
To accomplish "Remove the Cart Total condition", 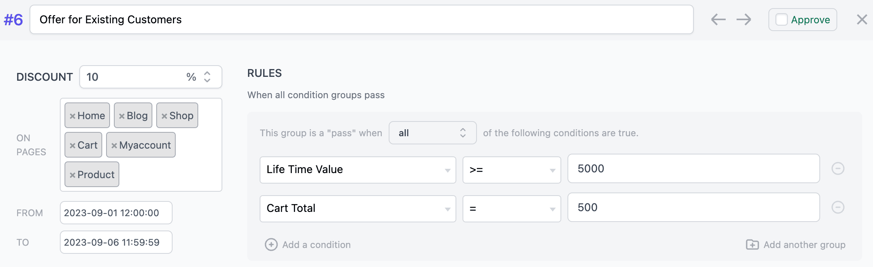I will coord(837,207).
